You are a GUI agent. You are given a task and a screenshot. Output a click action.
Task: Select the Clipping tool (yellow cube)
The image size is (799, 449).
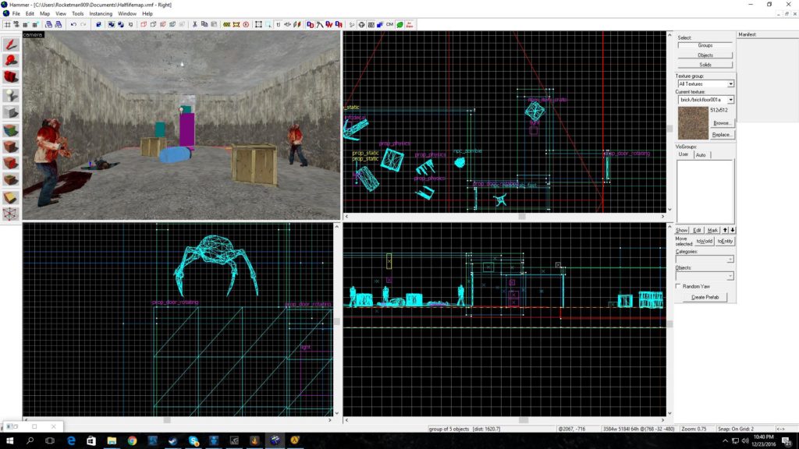point(11,197)
